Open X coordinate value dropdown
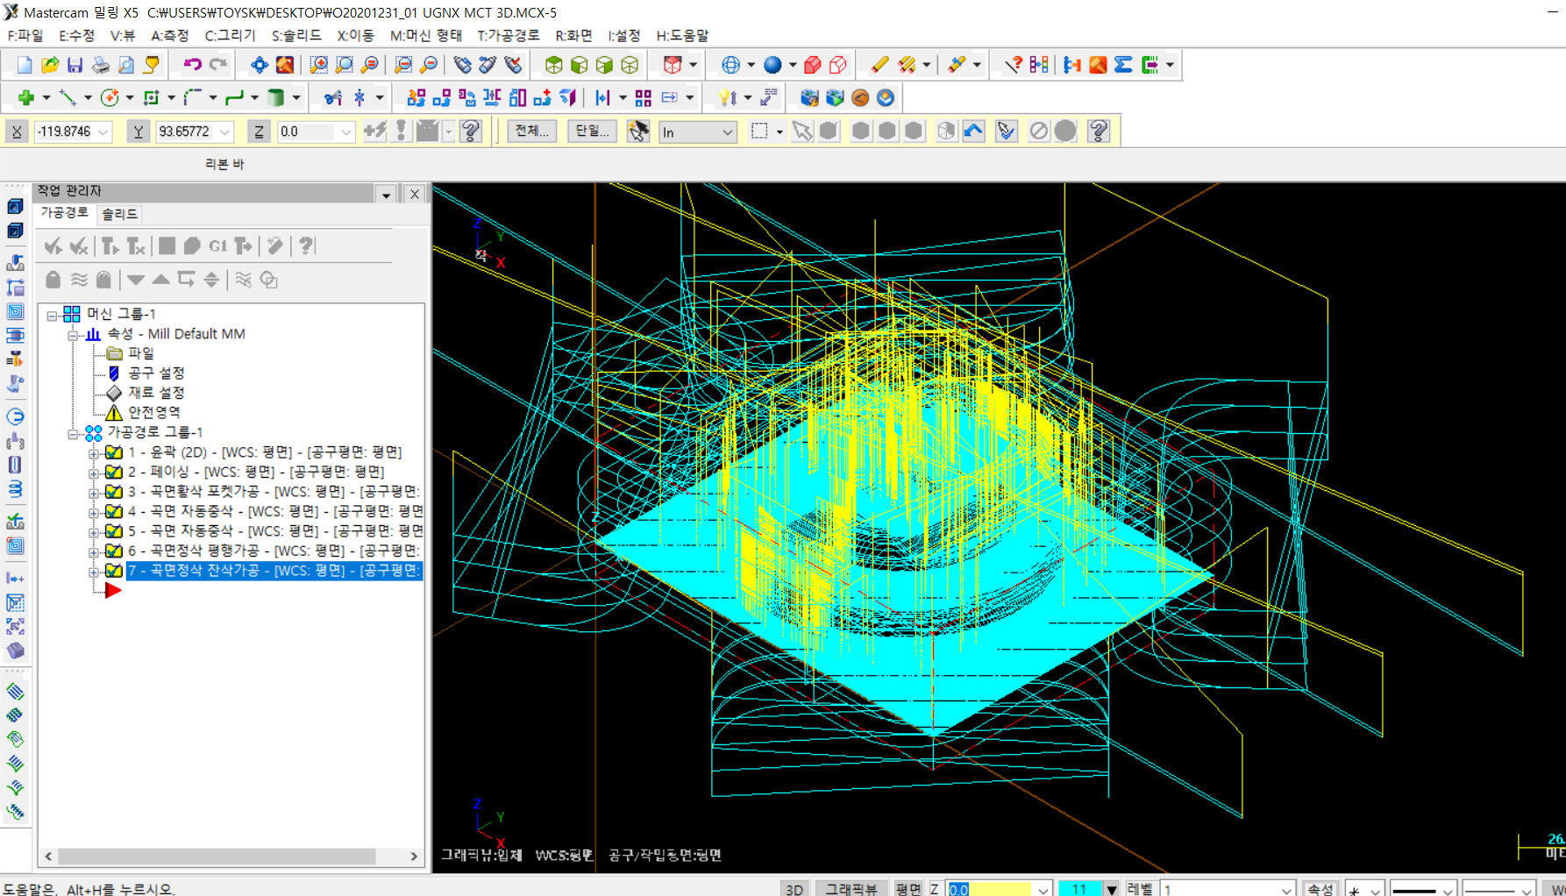 pyautogui.click(x=103, y=132)
